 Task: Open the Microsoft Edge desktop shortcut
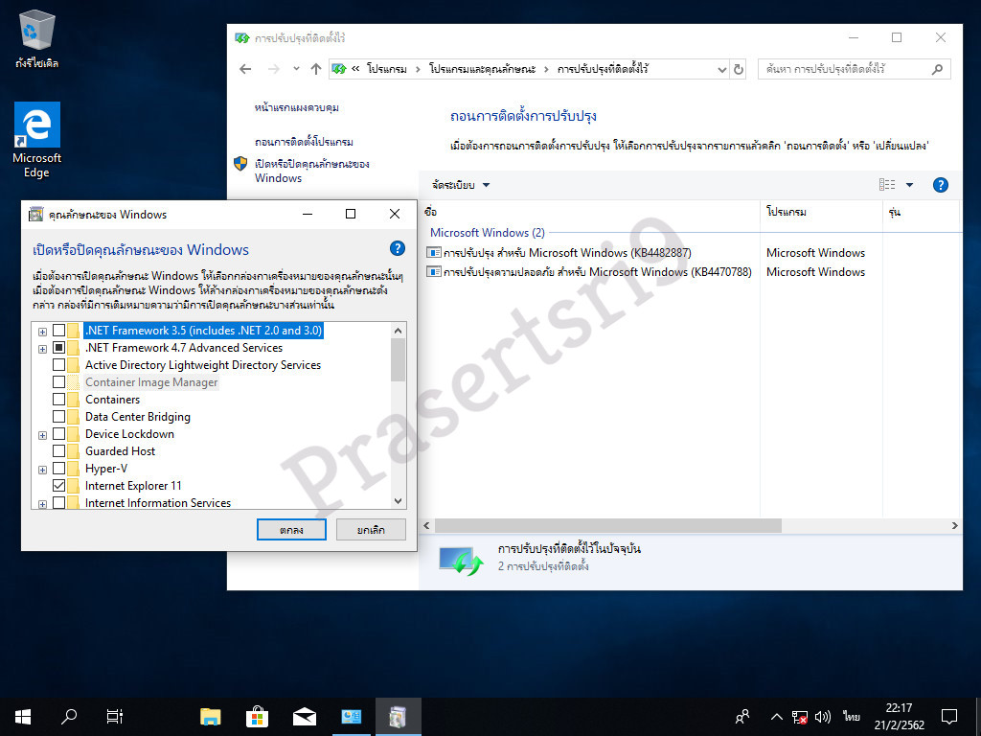37,140
